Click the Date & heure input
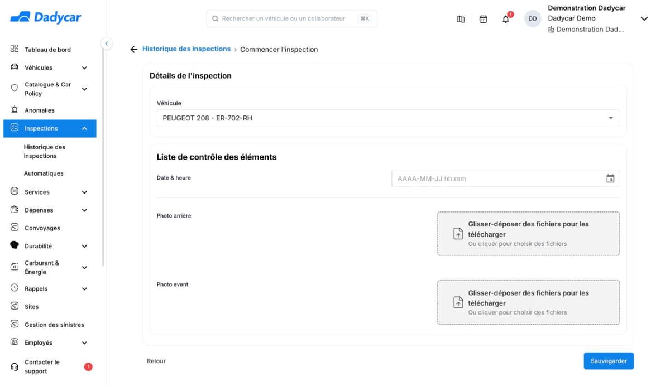This screenshot has width=670, height=386. pos(505,178)
